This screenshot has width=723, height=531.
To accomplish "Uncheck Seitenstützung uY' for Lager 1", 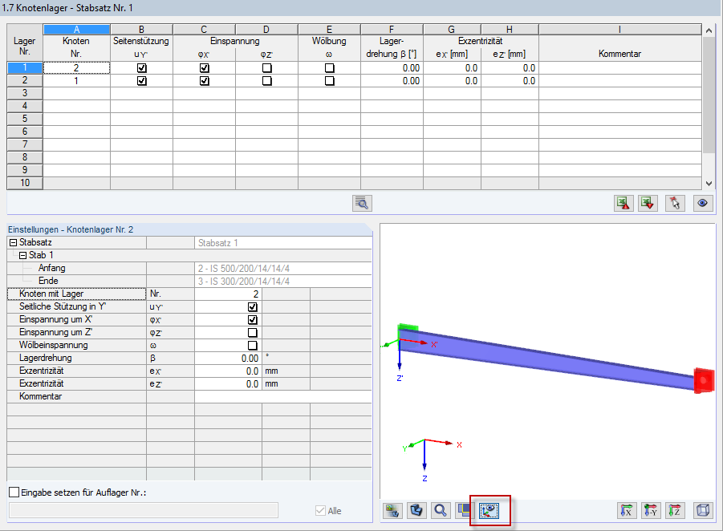I will 141,67.
